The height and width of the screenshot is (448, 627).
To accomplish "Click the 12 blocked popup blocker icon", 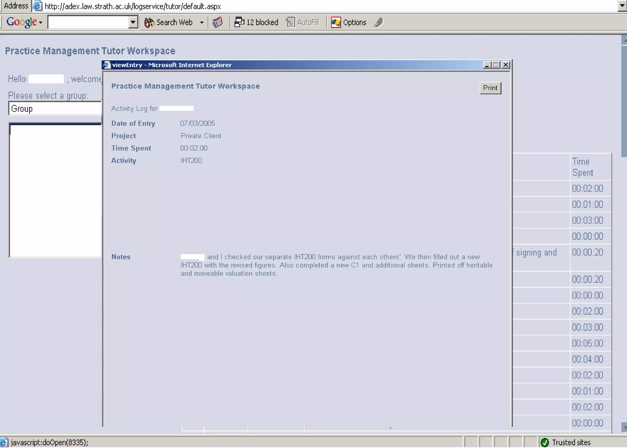I will [x=239, y=22].
